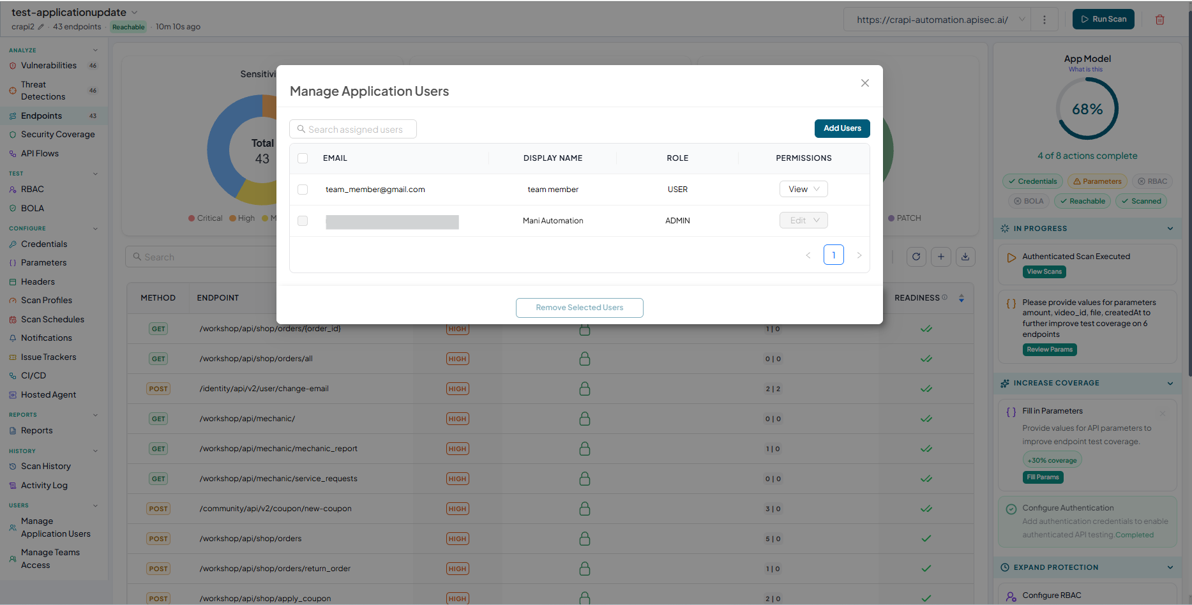Click the Credentials key icon in sidebar
Screen dimensions: 1192x605
coord(13,244)
